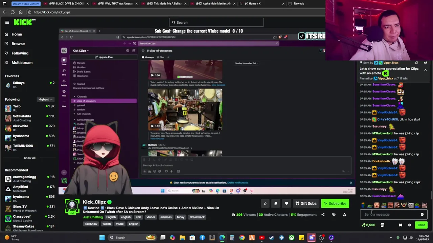Reload the page in the browser

[13, 12]
